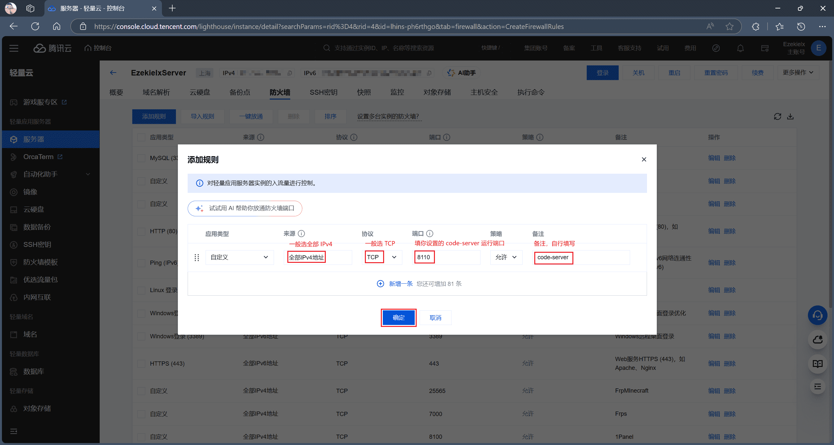Click the 重置密码 button

(716, 73)
